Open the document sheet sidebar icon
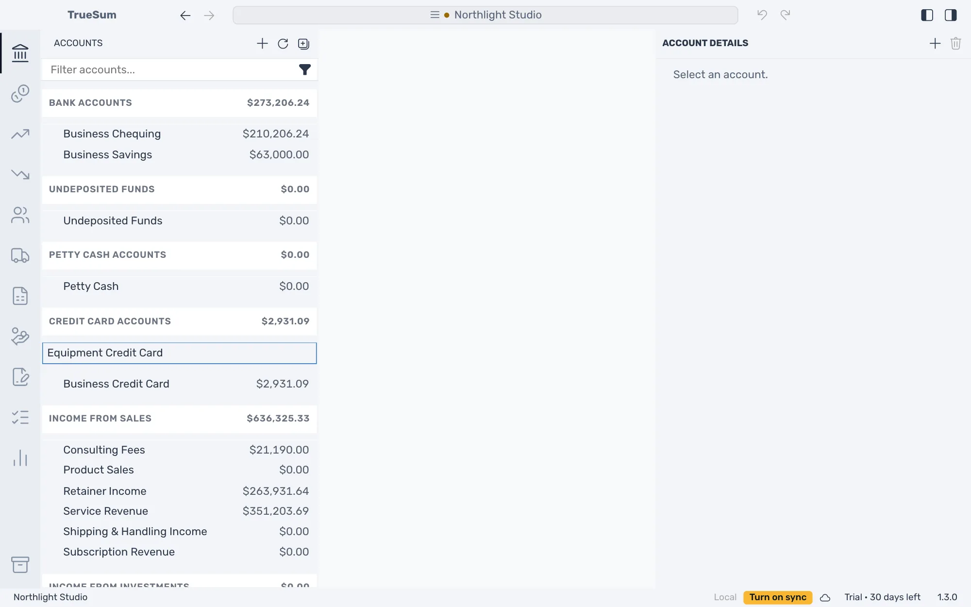Image resolution: width=971 pixels, height=607 pixels. (x=20, y=296)
